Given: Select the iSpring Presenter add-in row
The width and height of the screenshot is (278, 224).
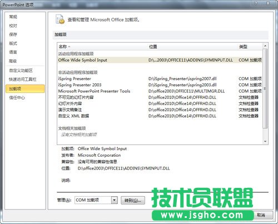Looking at the screenshot, I should pos(160,79).
